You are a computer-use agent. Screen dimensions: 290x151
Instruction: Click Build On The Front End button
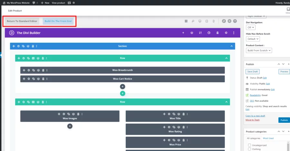pos(58,21)
